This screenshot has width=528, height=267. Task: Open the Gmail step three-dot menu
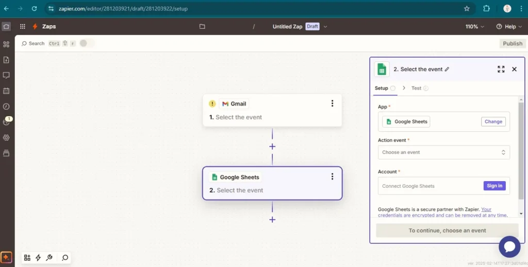coord(332,103)
